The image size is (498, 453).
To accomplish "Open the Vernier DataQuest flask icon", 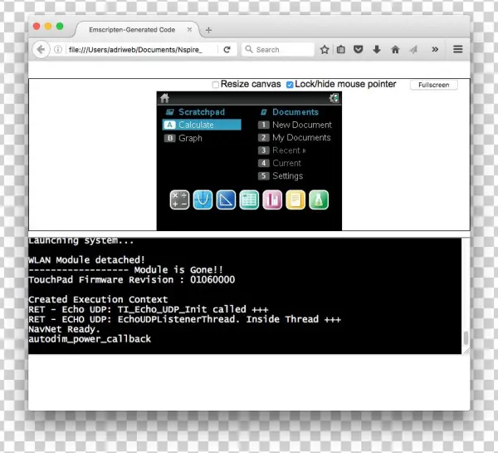I will click(319, 200).
